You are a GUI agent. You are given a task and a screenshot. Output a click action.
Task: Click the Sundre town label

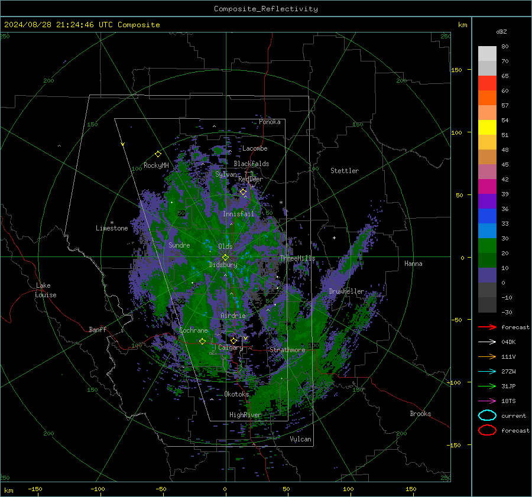179,245
